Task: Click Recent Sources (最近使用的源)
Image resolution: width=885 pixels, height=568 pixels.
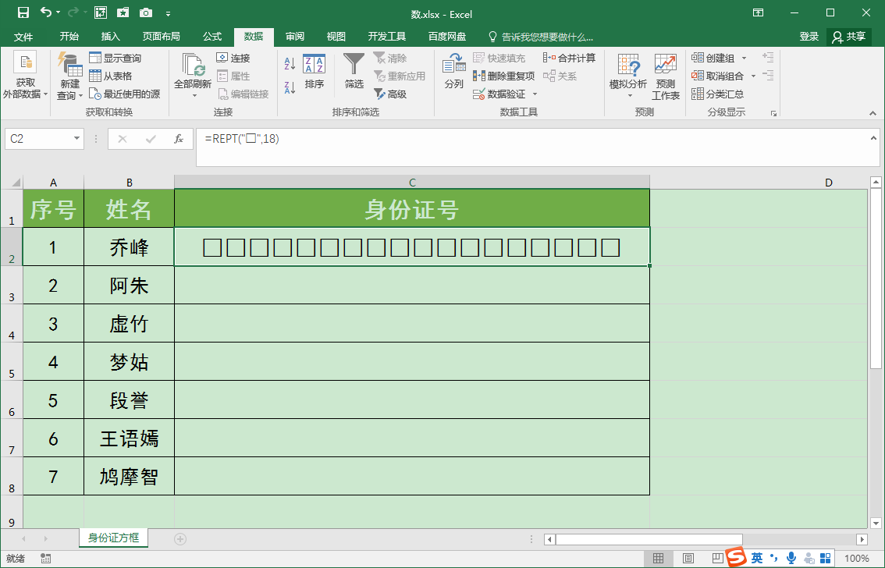Action: (125, 94)
